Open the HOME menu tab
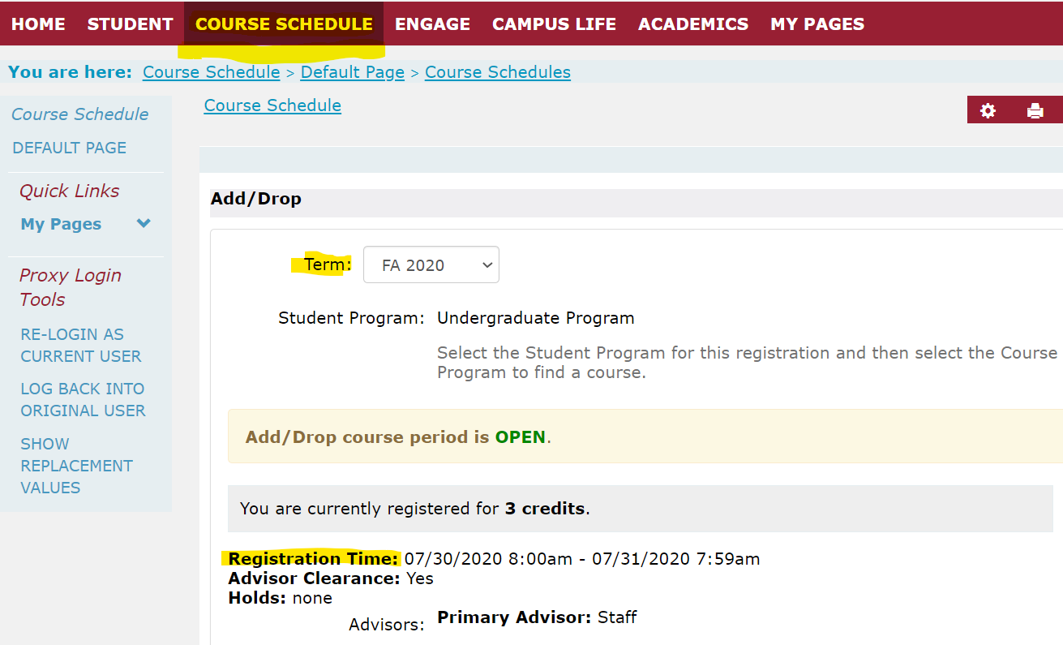Screen dimensions: 1063x645 coord(38,24)
